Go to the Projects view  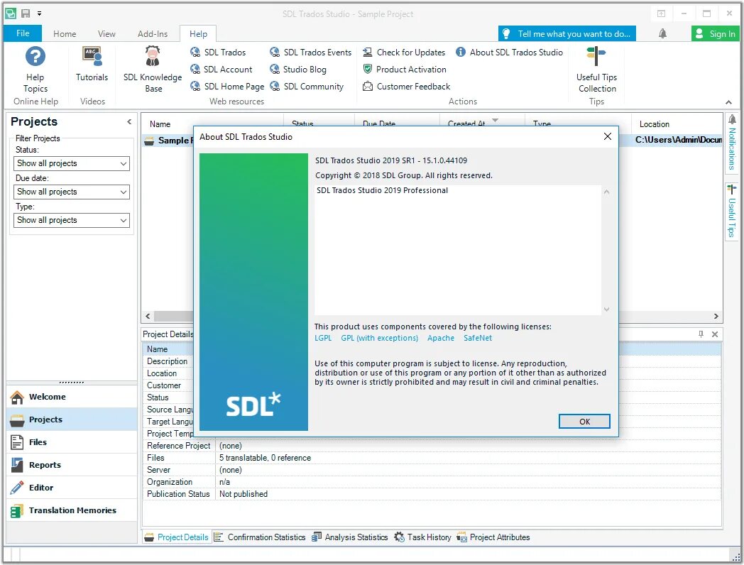pyautogui.click(x=72, y=419)
